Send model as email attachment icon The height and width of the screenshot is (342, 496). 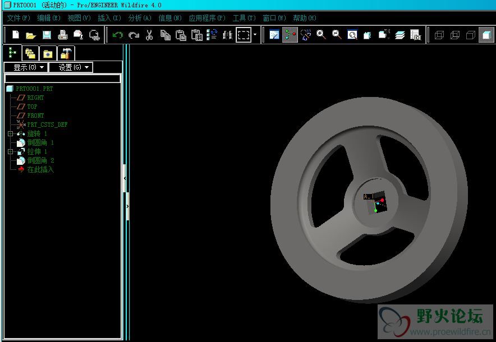(78, 35)
